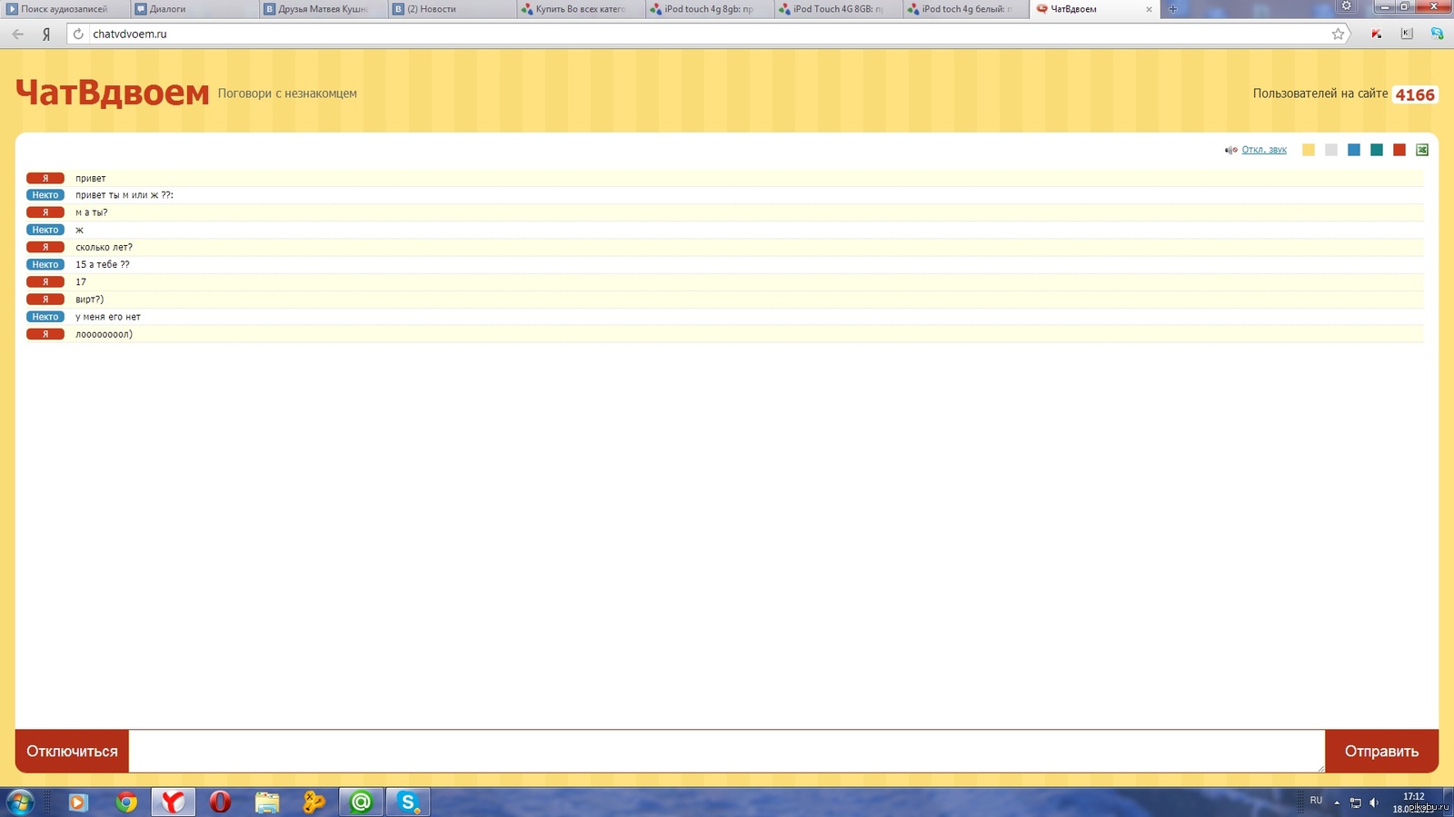Switch to iPod touch 4g 8gb tab
The image size is (1454, 817).
(x=710, y=9)
